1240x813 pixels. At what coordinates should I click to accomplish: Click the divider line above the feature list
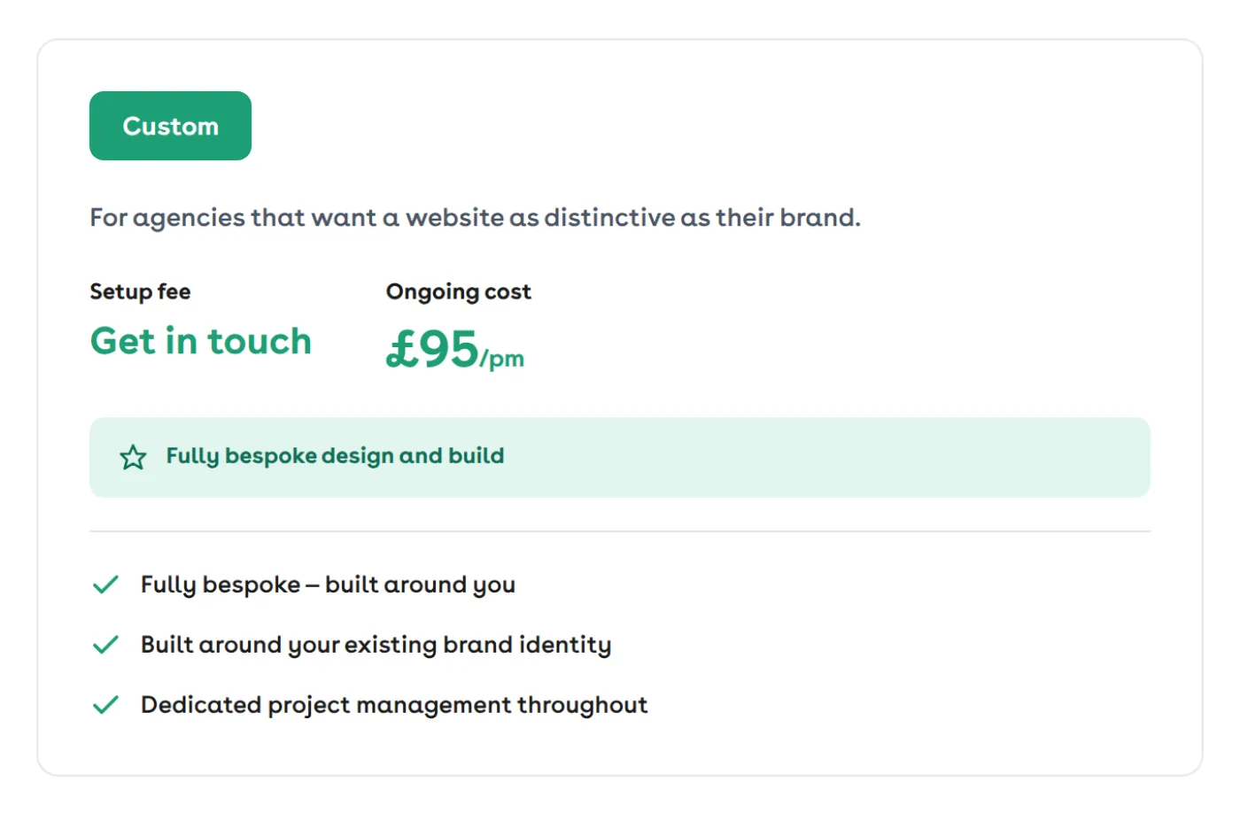[620, 531]
